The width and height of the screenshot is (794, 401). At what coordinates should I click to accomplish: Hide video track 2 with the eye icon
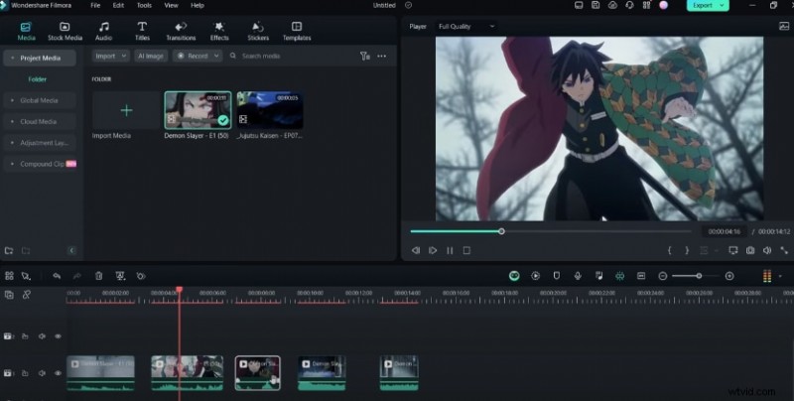[58, 336]
